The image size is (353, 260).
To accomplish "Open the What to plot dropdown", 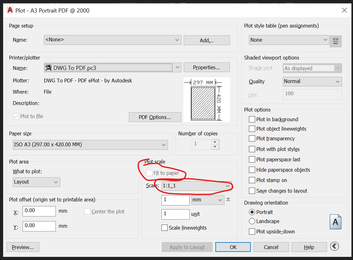I will point(55,182).
